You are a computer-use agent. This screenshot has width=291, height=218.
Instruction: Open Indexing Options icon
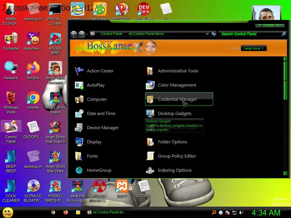150,170
